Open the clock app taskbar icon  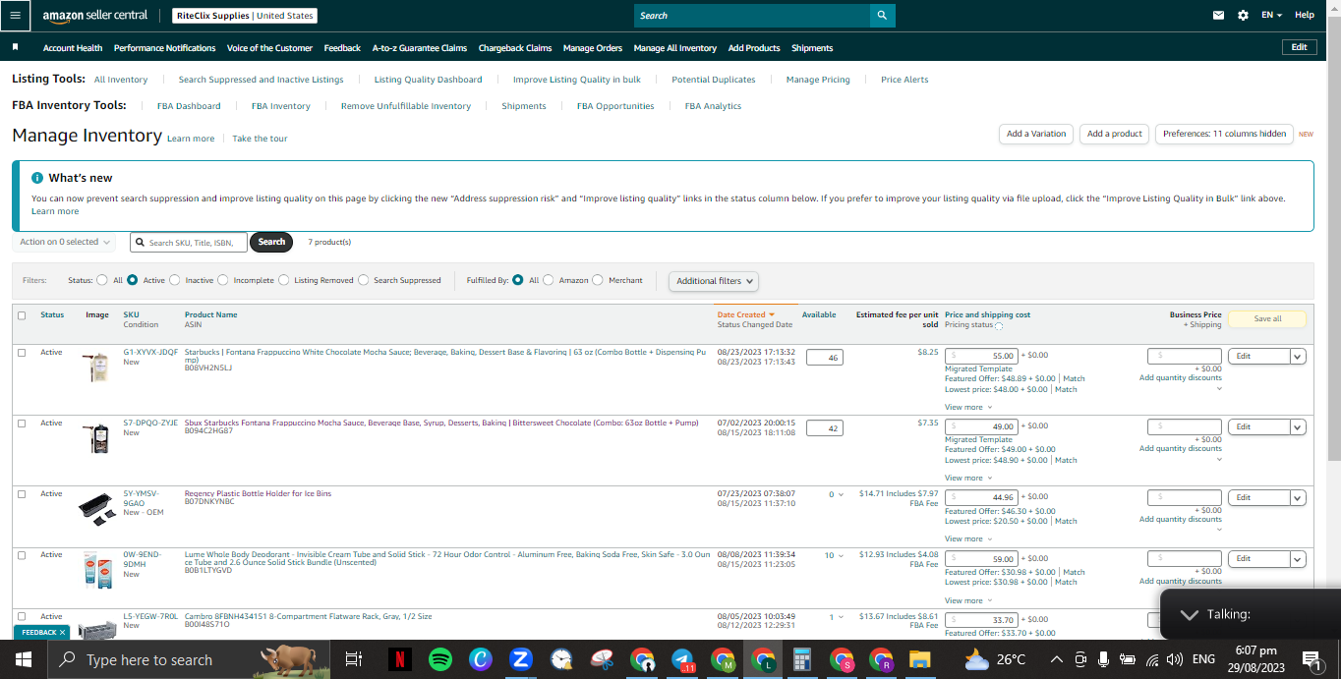tap(561, 659)
